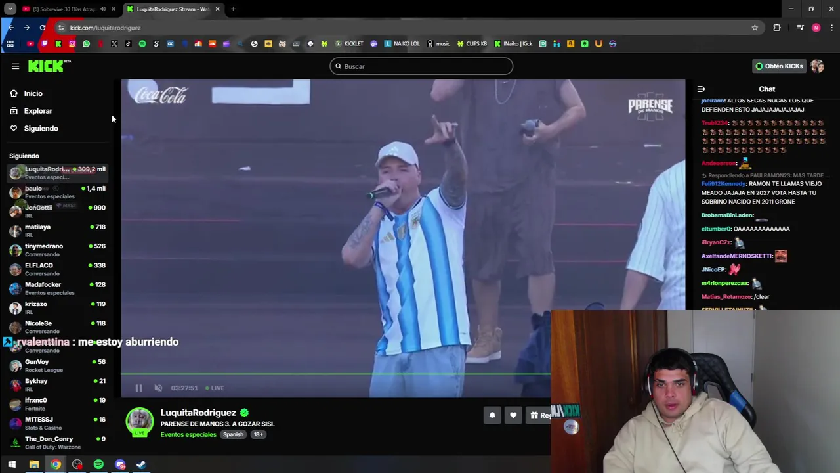840x473 pixels.
Task: Collapse the chat panel arrow icon
Action: click(701, 89)
